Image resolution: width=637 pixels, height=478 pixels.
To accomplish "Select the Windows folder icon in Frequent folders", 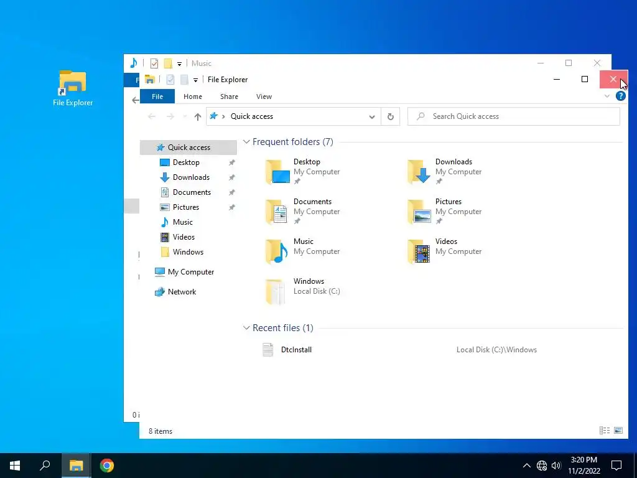I will point(276,291).
